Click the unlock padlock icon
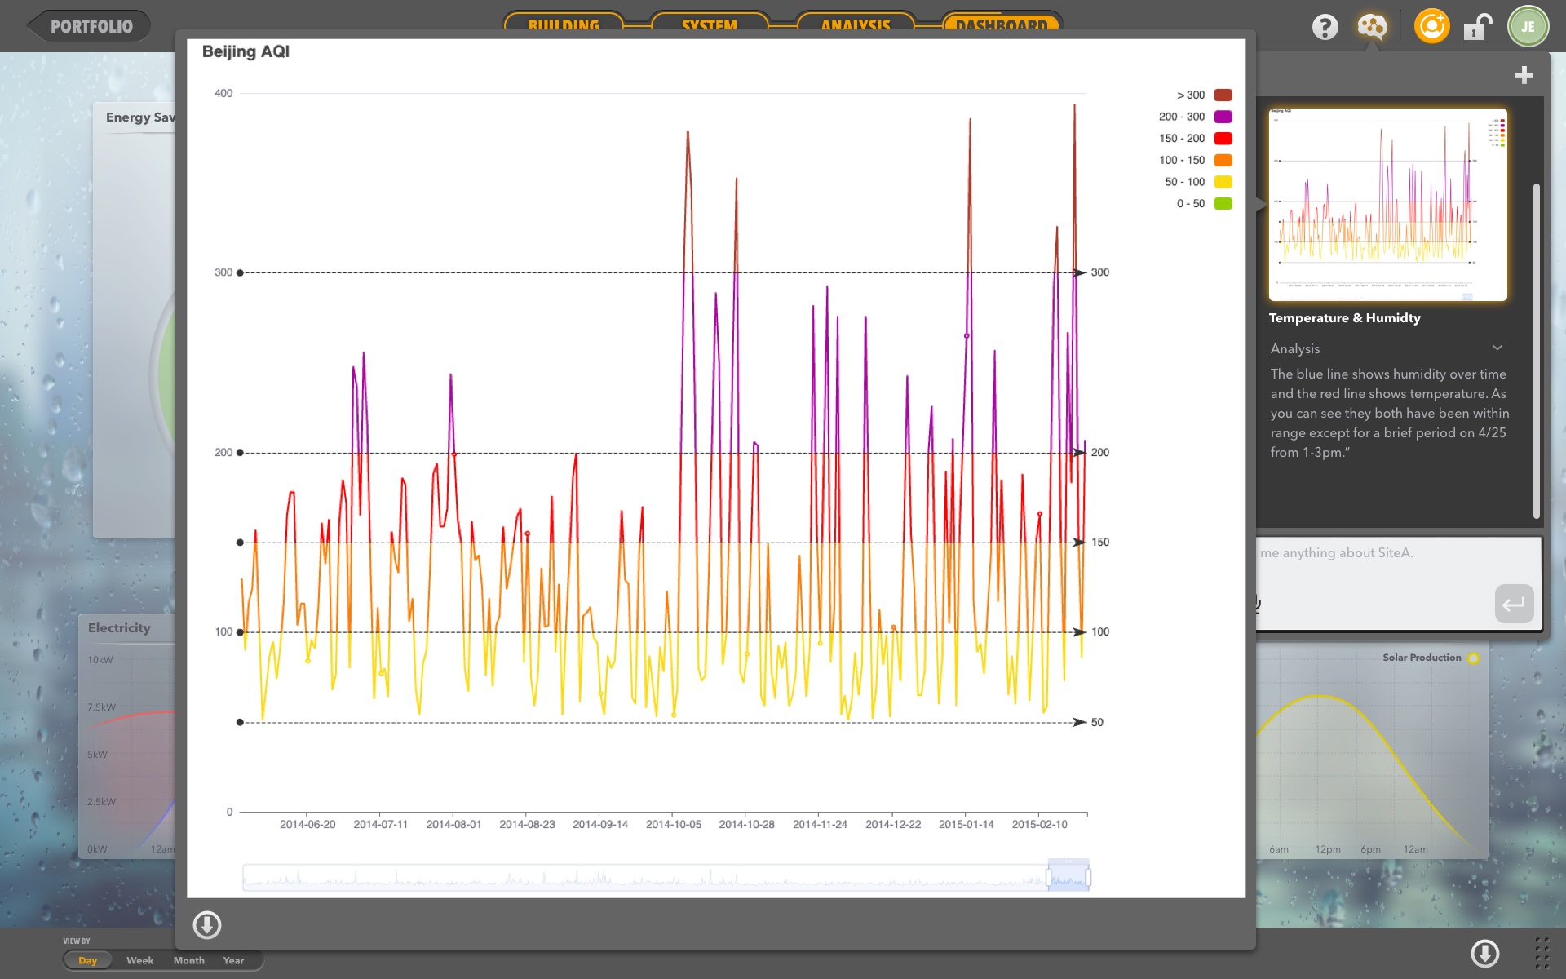1566x979 pixels. (1477, 27)
